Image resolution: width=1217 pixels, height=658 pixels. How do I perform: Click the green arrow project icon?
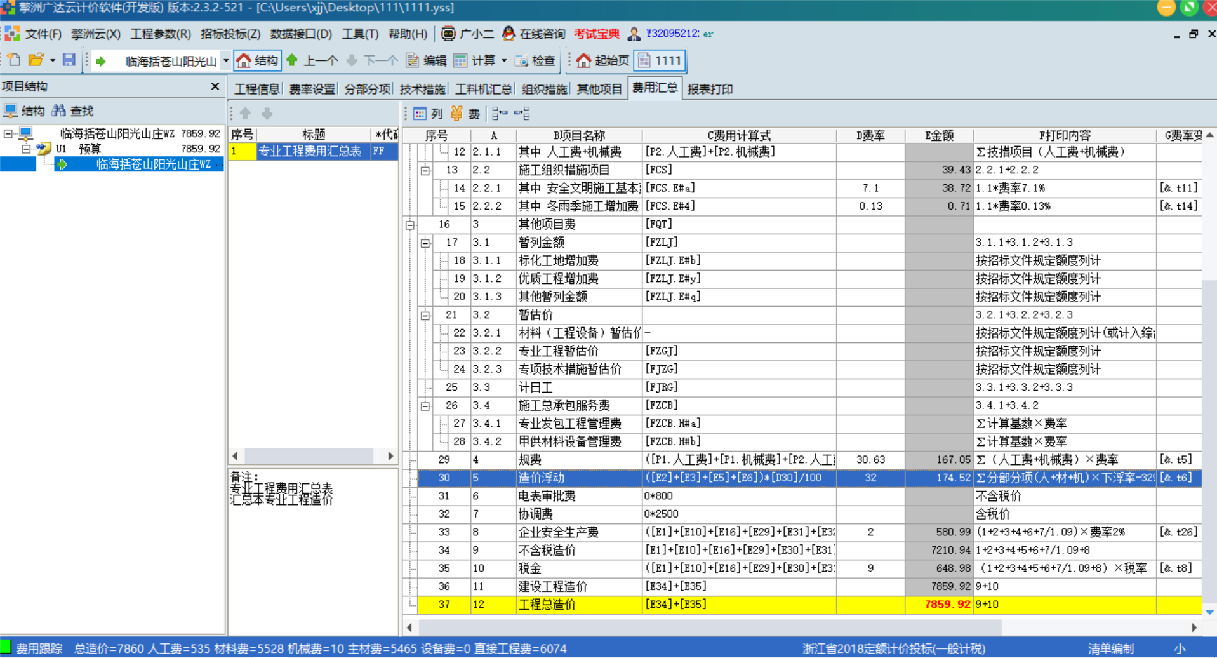(100, 61)
